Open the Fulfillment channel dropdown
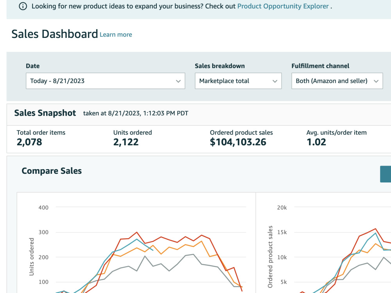391x293 pixels. point(337,81)
